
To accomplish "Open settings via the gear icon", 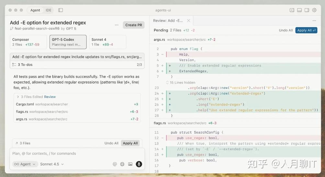I will [314, 10].
